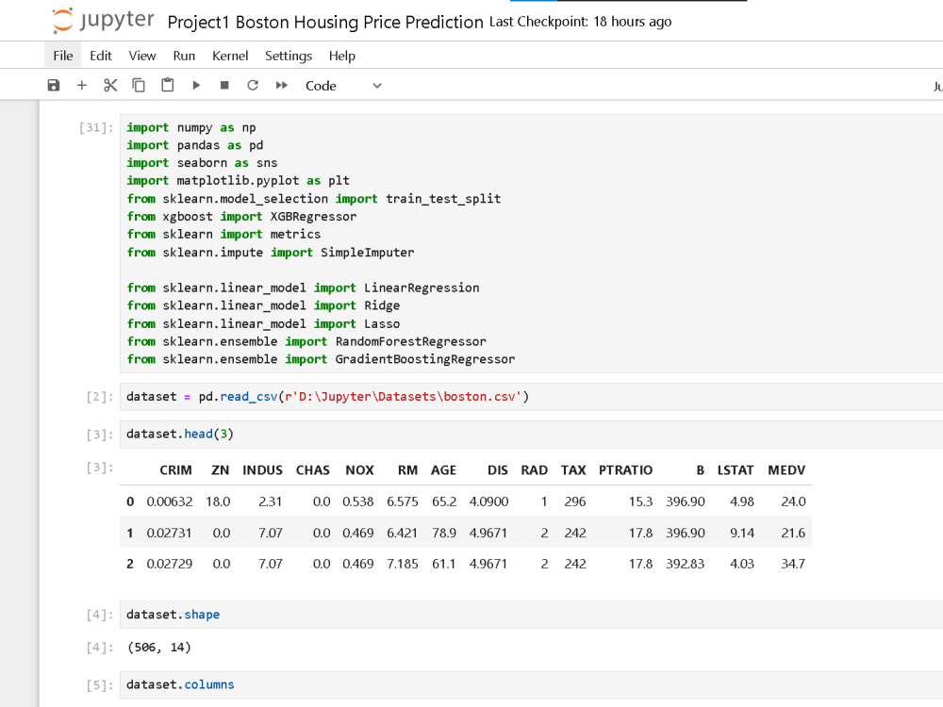Click the [31]: cell prompt
Image resolution: width=943 pixels, height=707 pixels.
pos(96,127)
